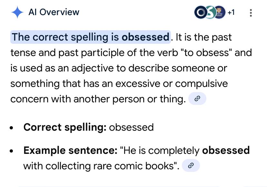Click highlighted "The correct spelling is obsessed"

point(90,37)
